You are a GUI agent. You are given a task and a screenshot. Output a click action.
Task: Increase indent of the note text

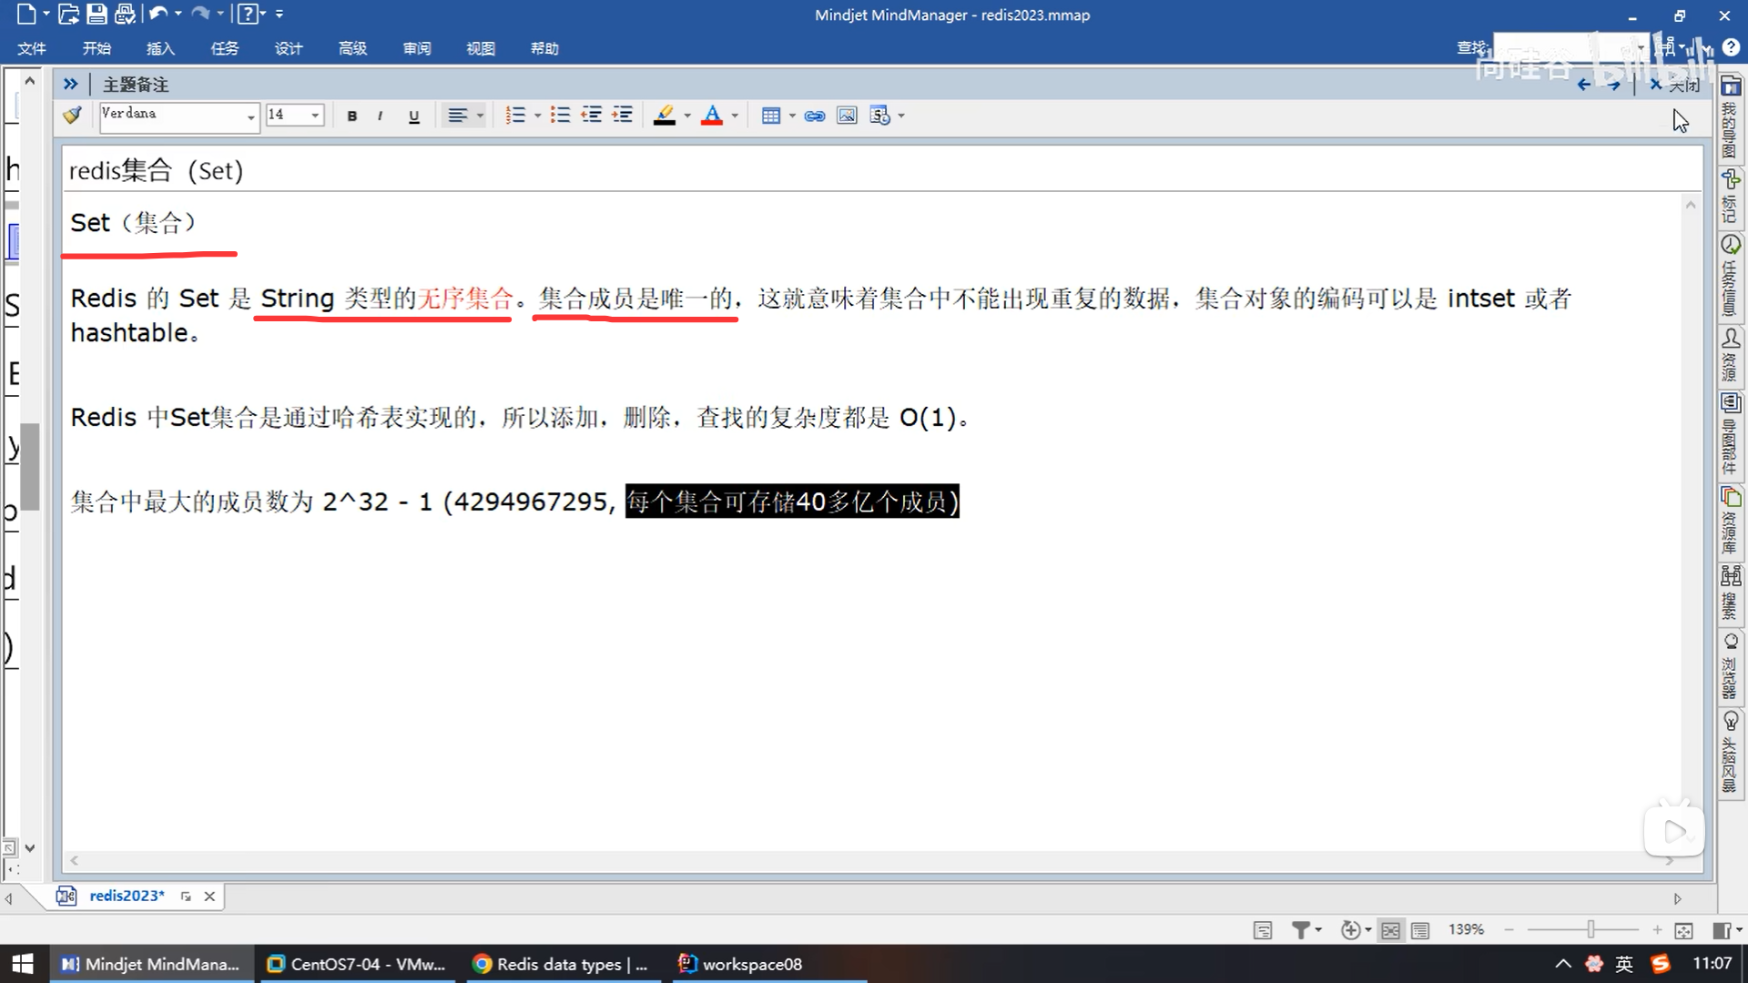click(x=622, y=116)
